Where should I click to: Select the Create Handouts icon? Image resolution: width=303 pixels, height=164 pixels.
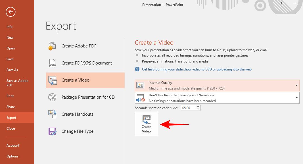coord(52,114)
